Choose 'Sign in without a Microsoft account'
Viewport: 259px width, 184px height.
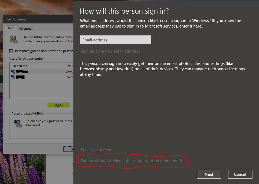[x=131, y=161]
